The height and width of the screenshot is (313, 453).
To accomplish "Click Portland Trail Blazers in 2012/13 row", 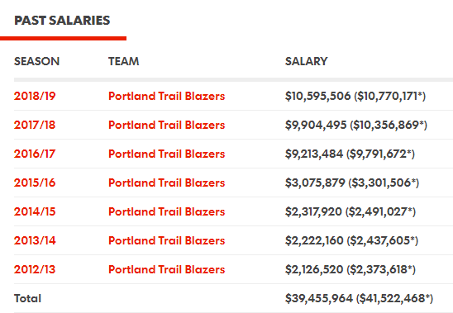I will point(167,269).
